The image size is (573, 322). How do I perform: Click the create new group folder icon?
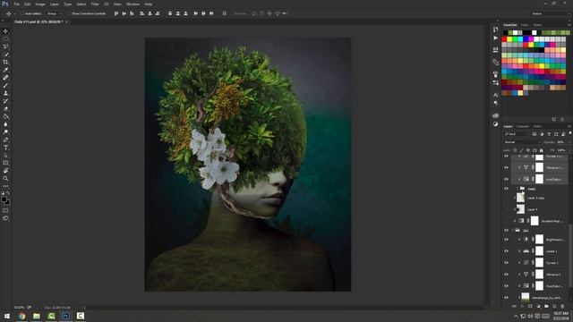[x=546, y=306]
